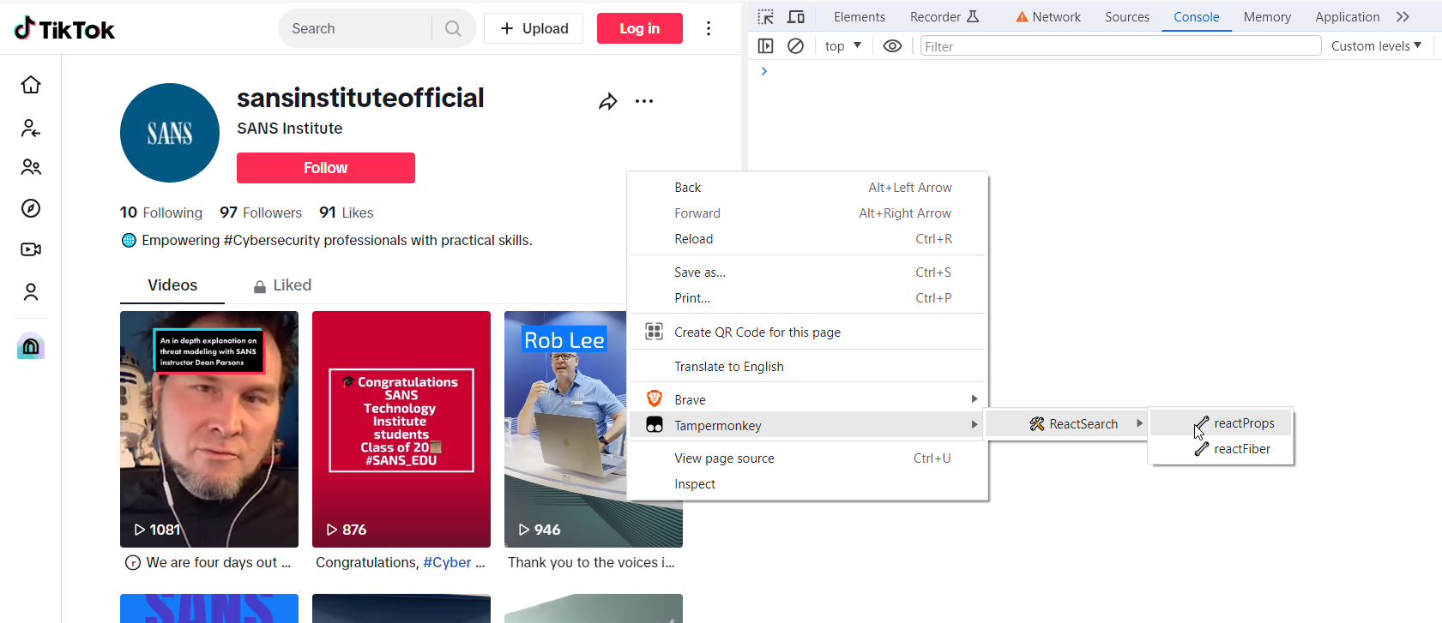
Task: Open the three-dot menu beside Log in
Action: [709, 28]
